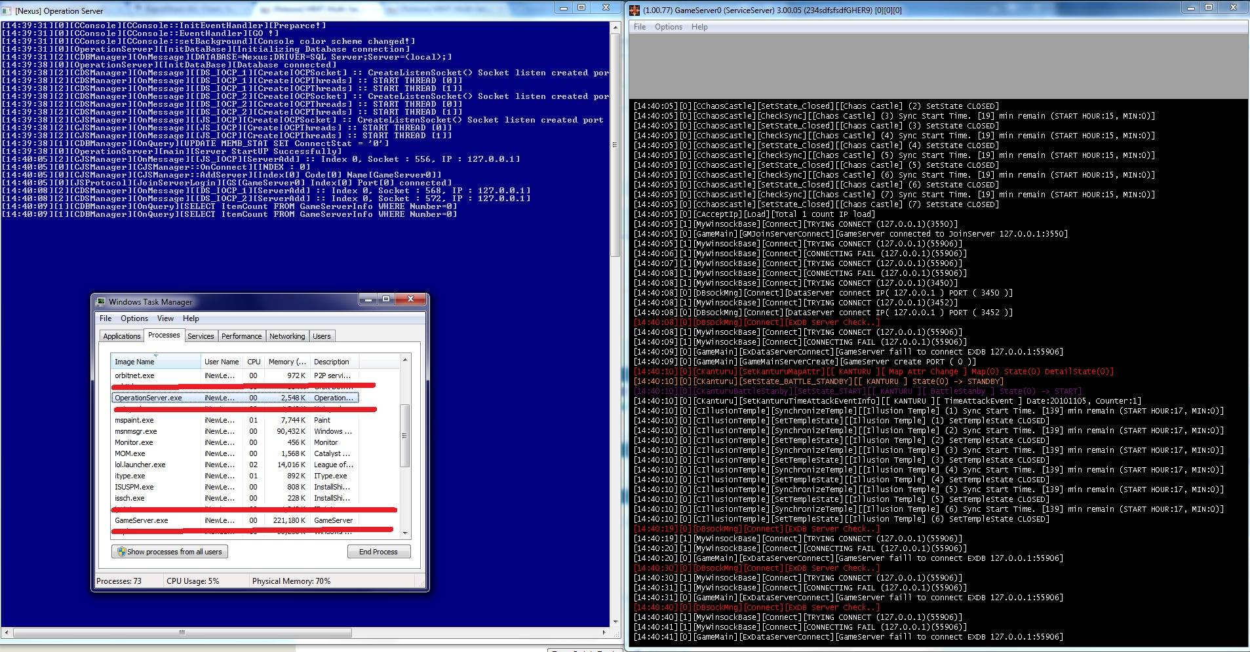
Task: Sort processes by Memory column
Action: (287, 362)
